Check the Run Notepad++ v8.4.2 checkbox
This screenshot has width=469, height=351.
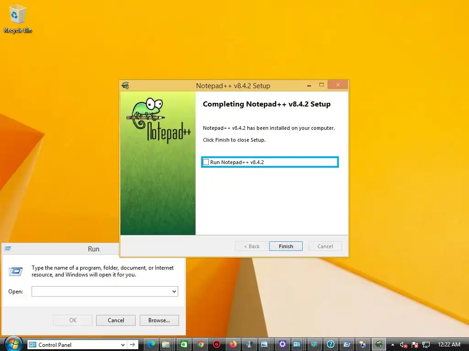(206, 162)
